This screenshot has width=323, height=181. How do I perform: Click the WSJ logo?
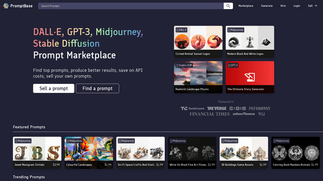261,114
